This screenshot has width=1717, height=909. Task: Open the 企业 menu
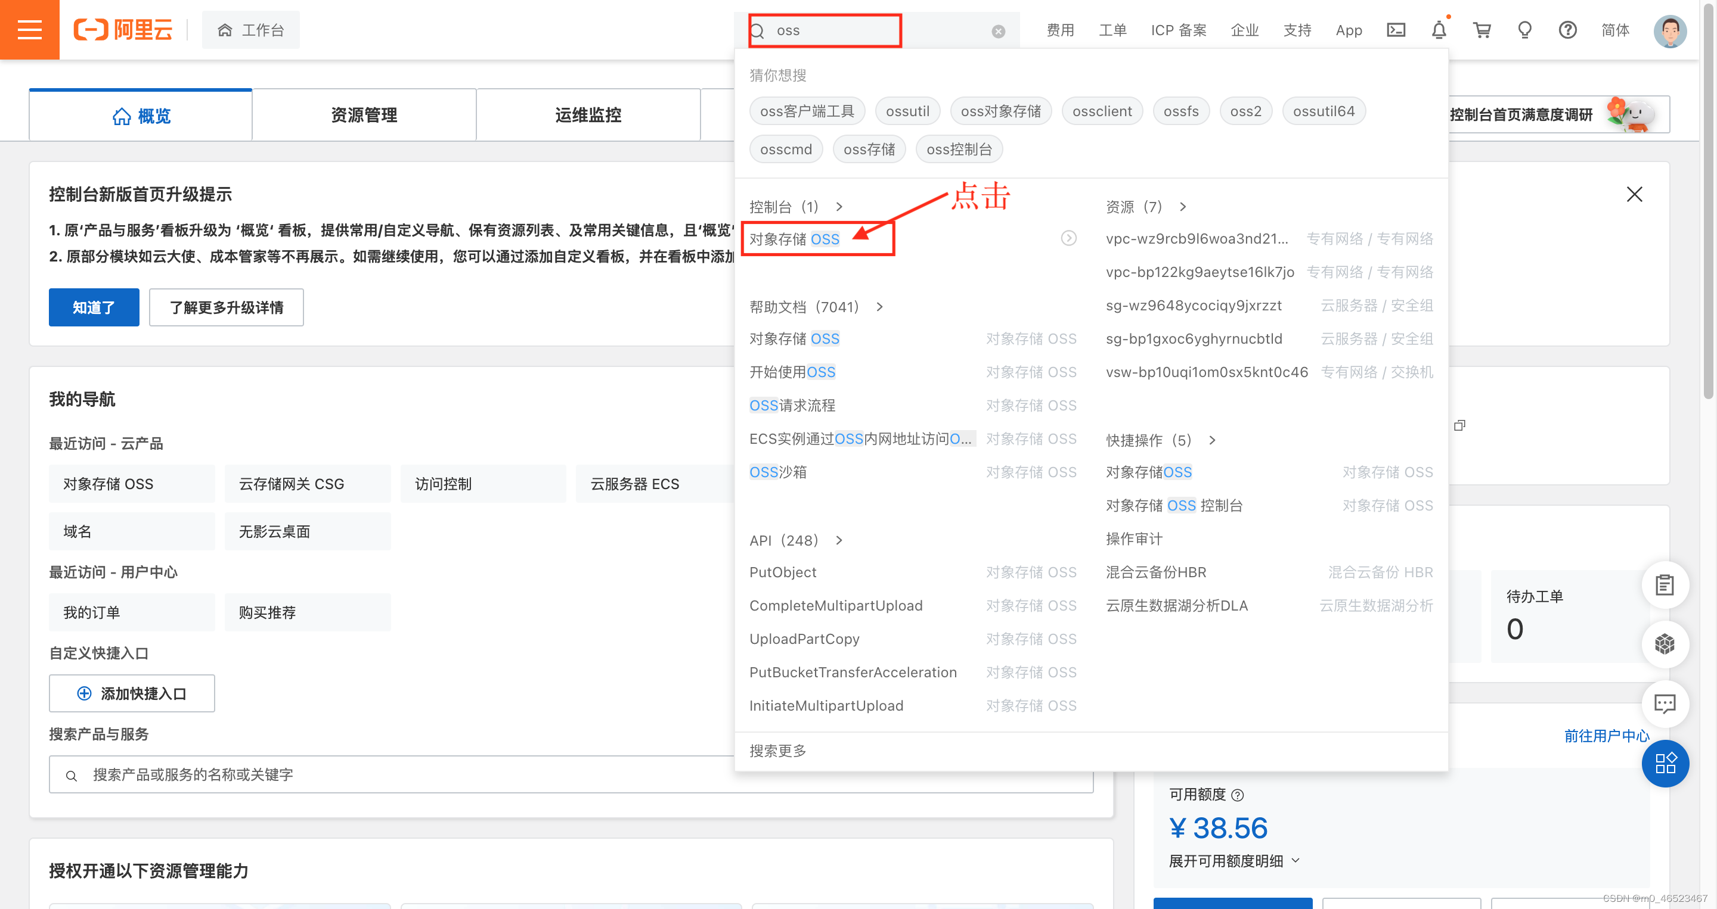pyautogui.click(x=1244, y=30)
